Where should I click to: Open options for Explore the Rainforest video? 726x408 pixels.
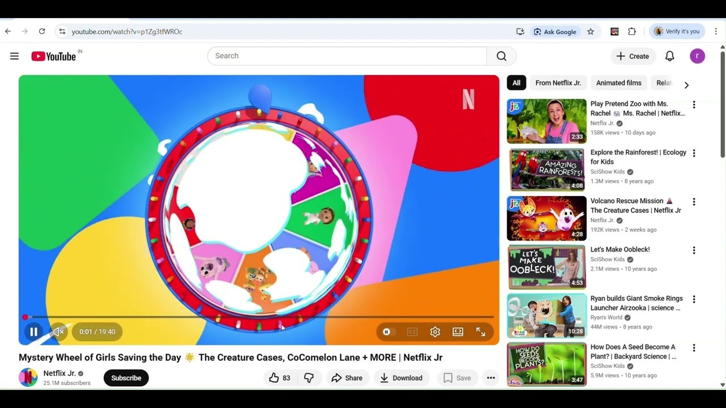tap(694, 154)
